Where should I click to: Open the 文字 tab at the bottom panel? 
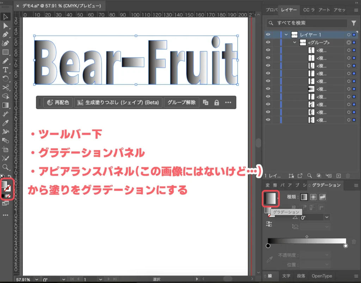coord(286,276)
